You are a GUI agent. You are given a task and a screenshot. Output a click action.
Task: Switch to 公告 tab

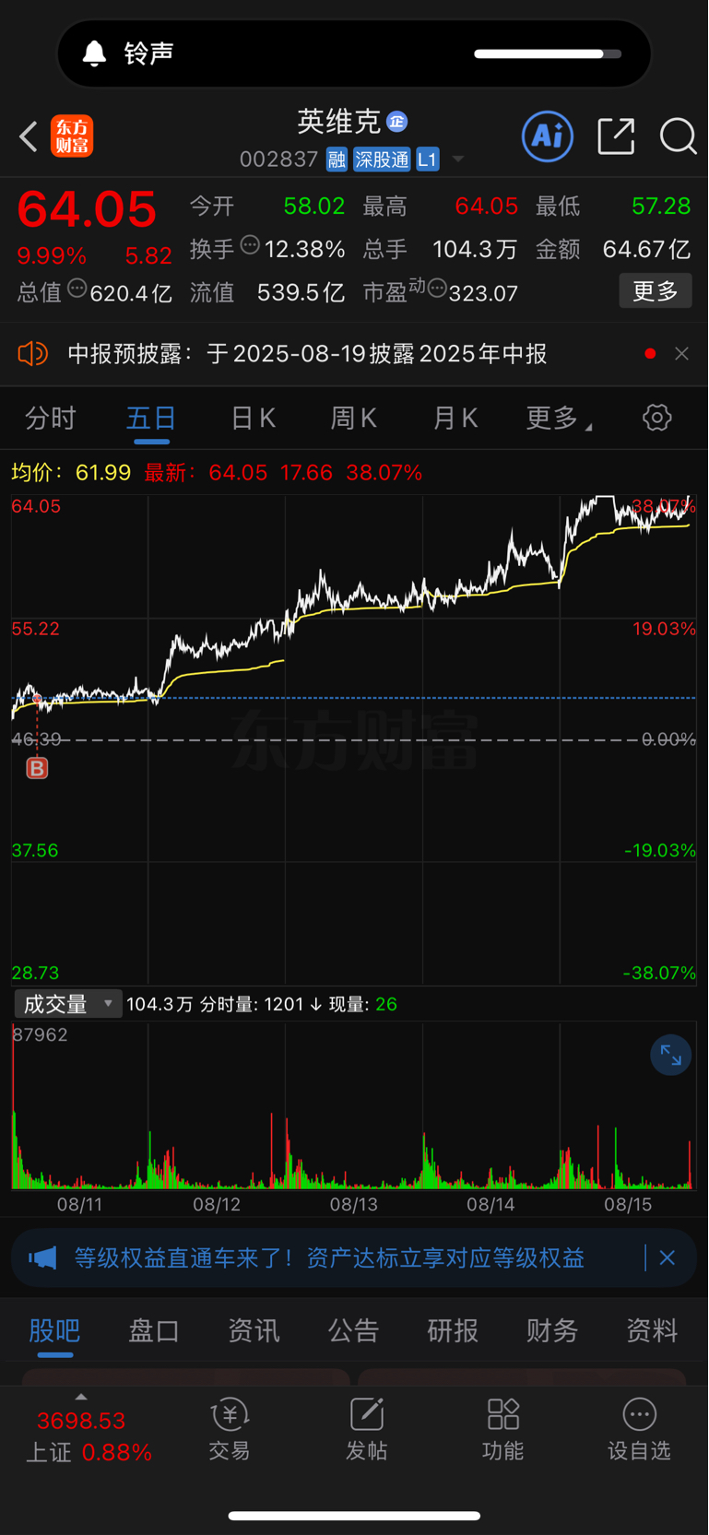[x=353, y=1330]
